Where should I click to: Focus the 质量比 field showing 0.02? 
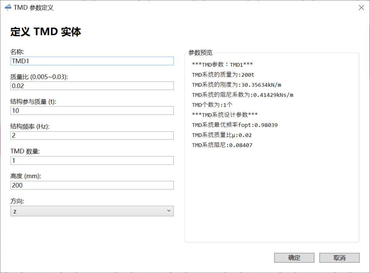click(92, 86)
